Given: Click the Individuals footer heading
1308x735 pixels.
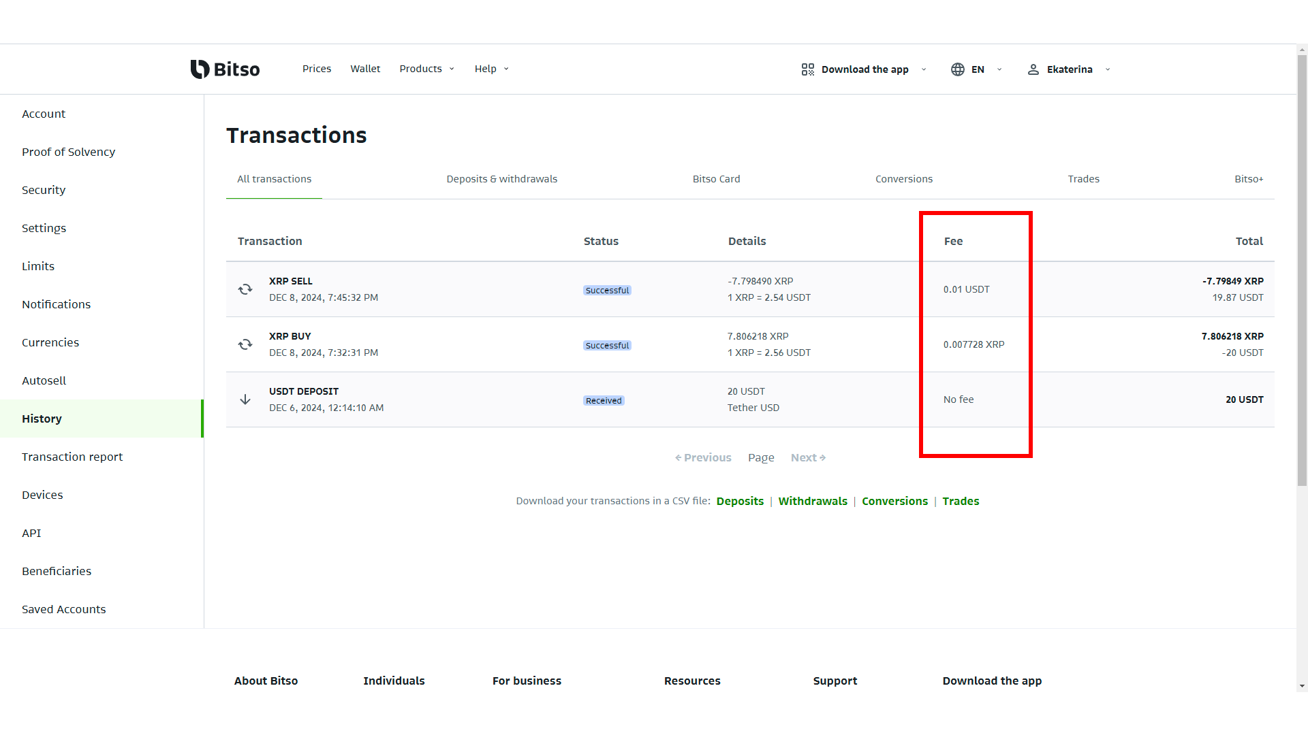Looking at the screenshot, I should [394, 681].
